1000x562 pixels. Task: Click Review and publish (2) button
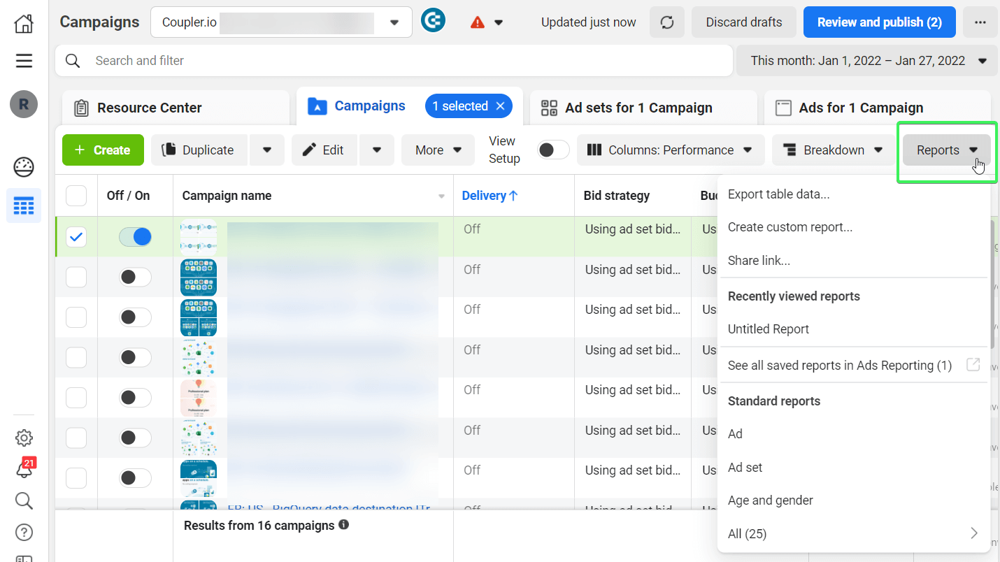click(879, 22)
